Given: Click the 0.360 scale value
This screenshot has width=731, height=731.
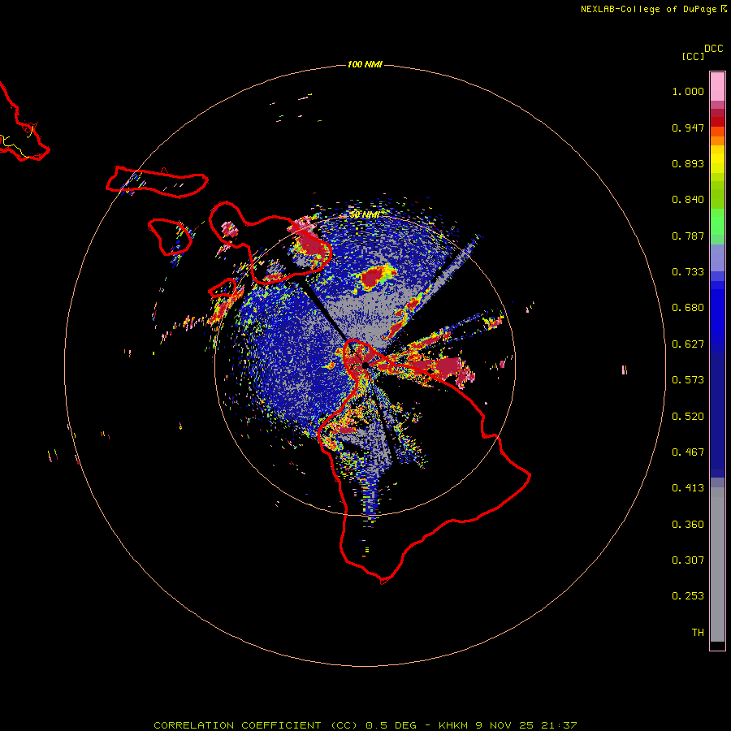Looking at the screenshot, I should click(x=688, y=525).
